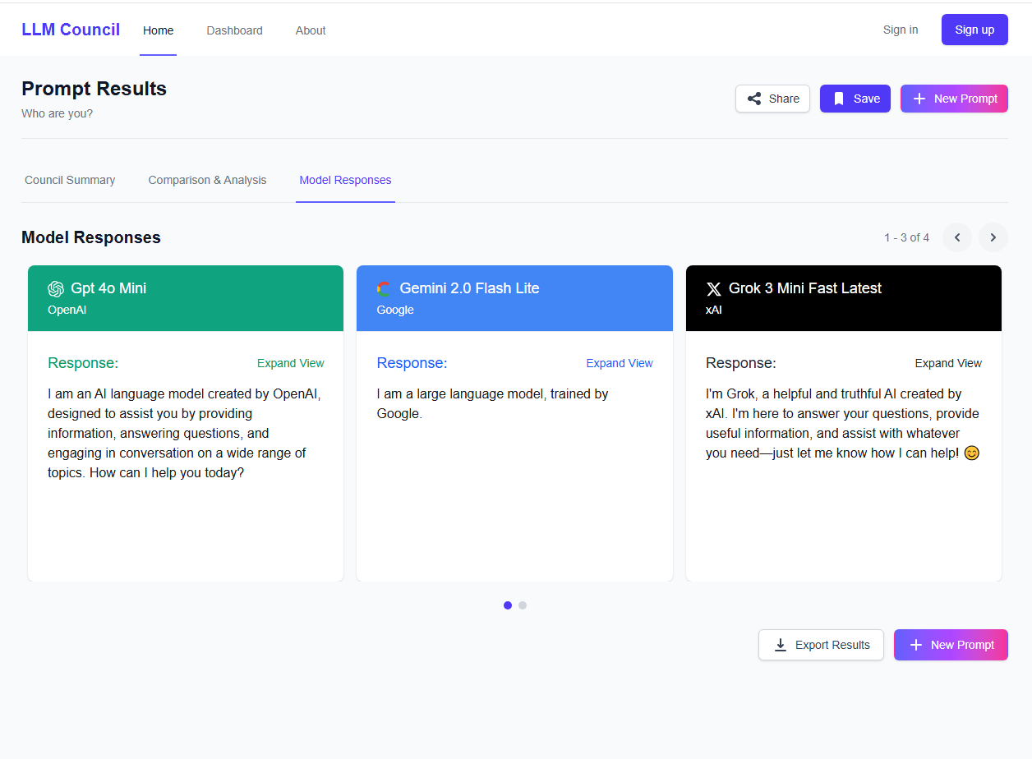
Task: Click the LLM Council logo
Action: pos(71,30)
